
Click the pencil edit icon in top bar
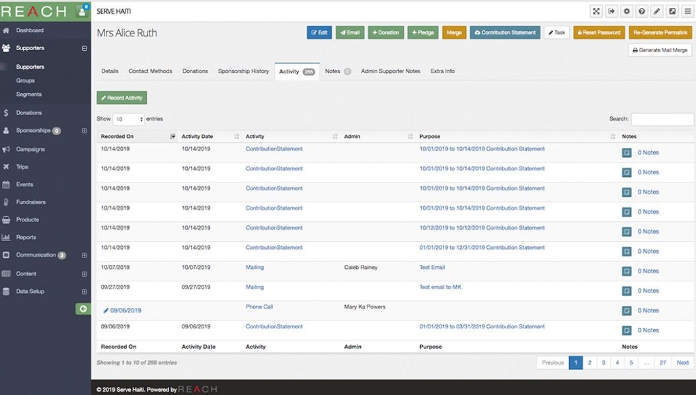click(657, 11)
